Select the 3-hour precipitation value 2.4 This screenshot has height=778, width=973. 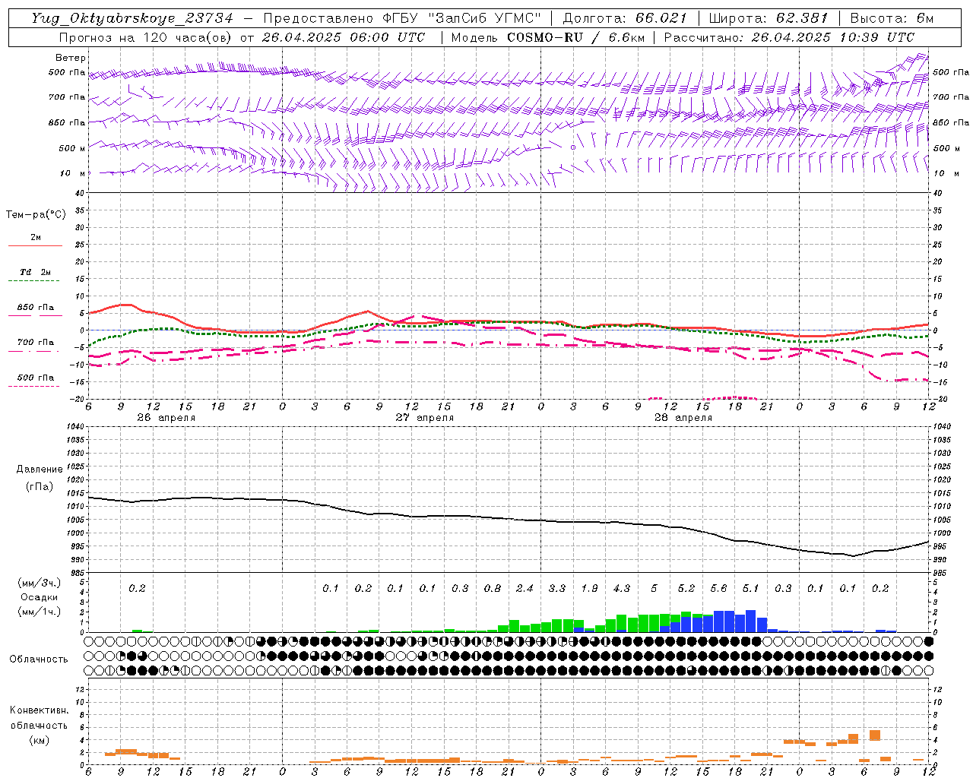(525, 589)
